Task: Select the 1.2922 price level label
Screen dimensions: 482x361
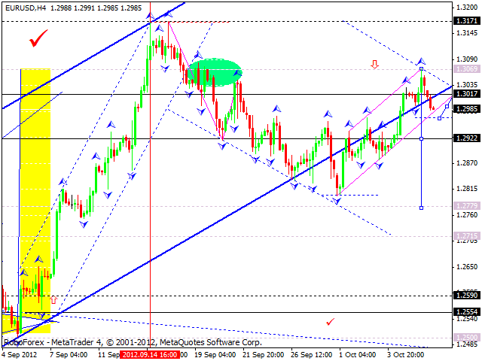Action: (x=468, y=138)
